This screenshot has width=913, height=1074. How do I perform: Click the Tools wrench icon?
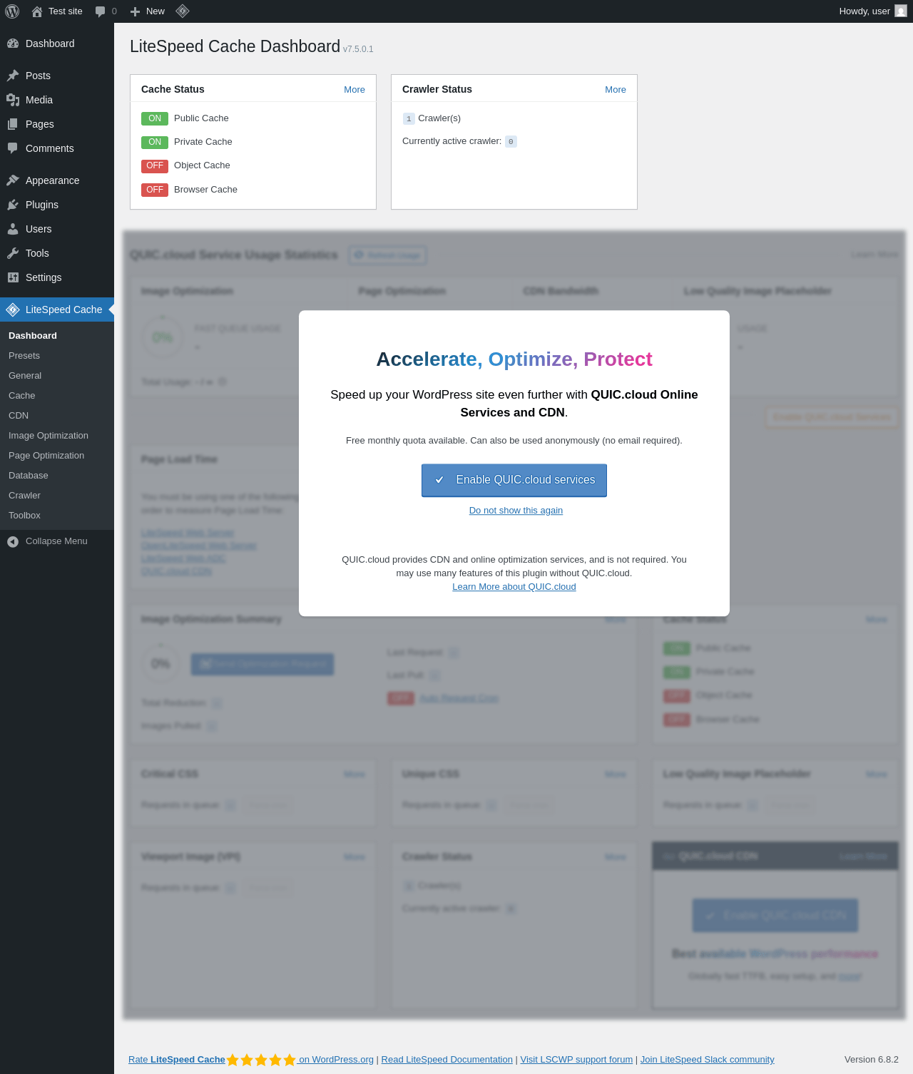13,253
